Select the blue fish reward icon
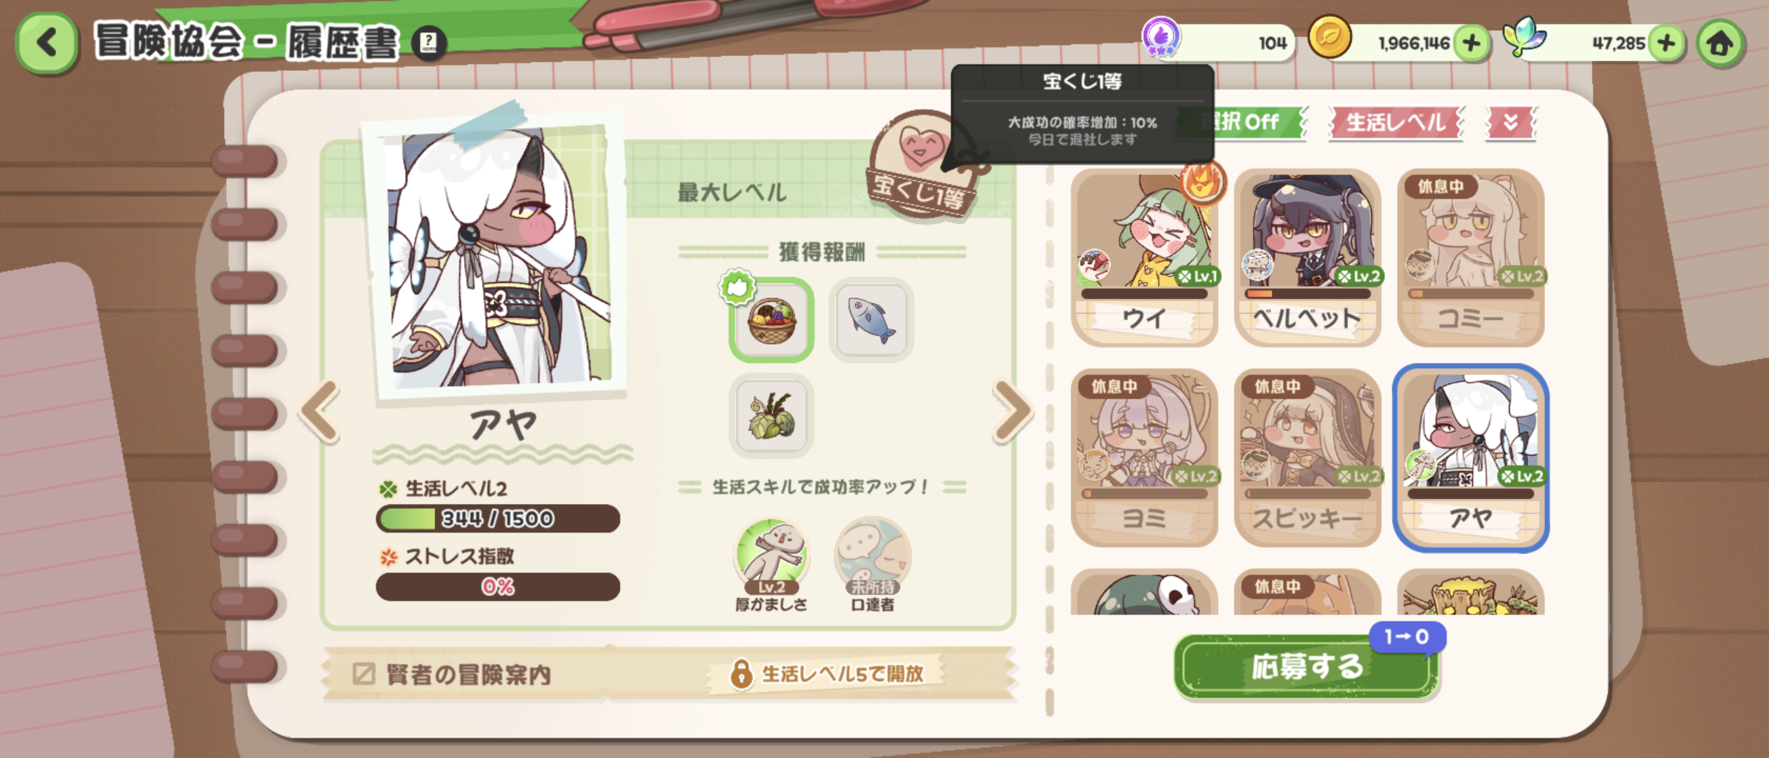 coord(871,319)
